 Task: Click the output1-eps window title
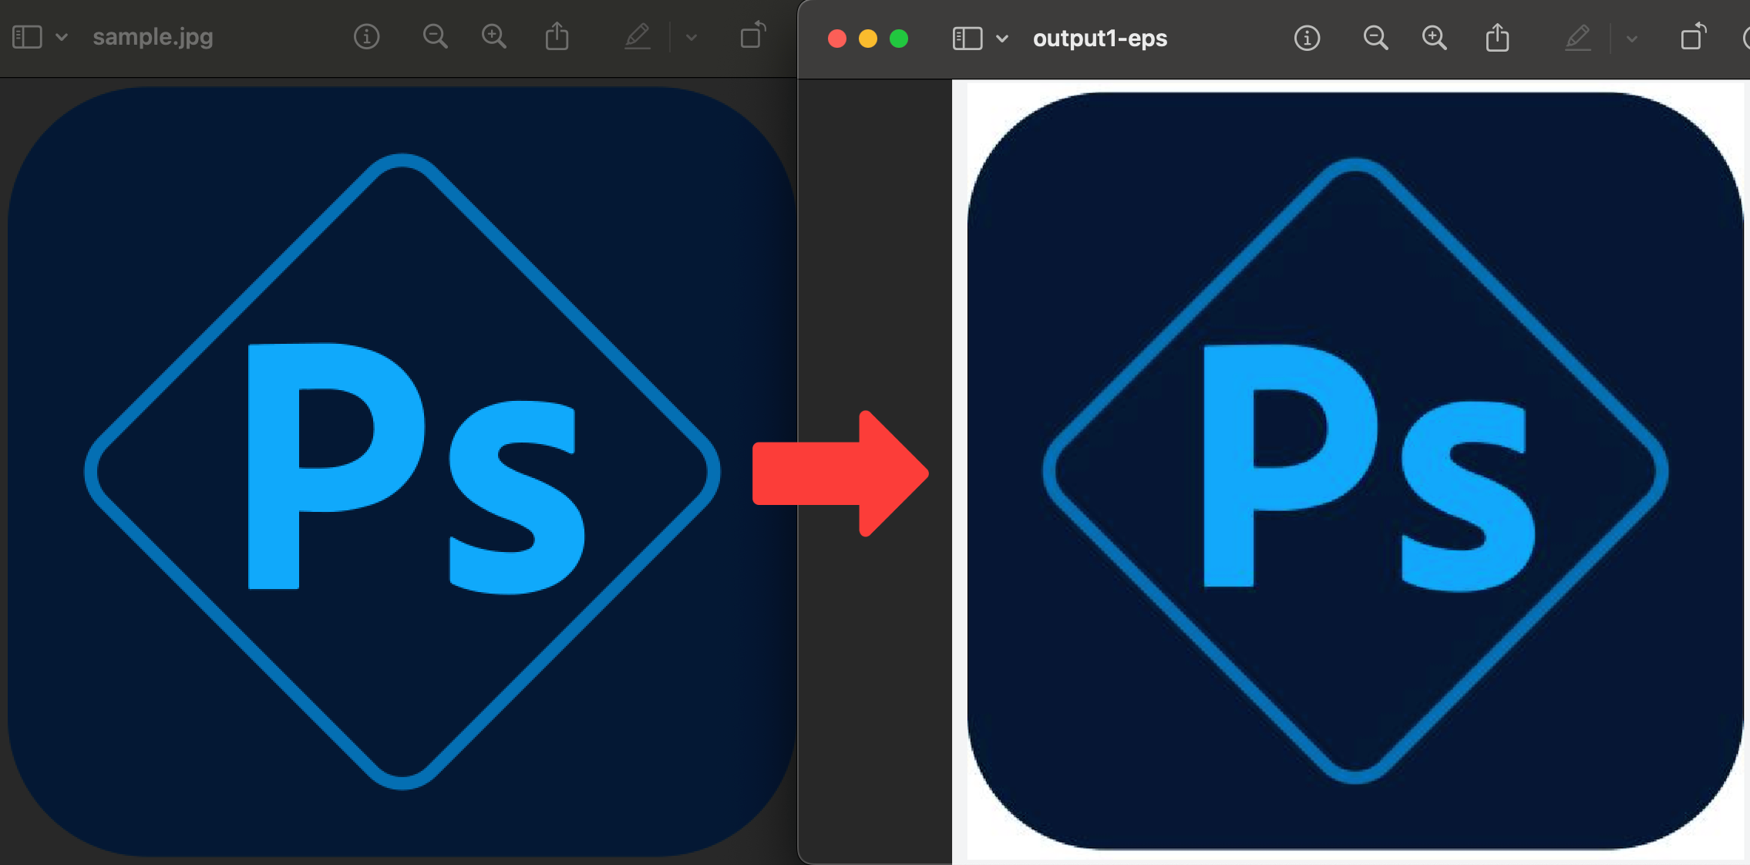pos(1099,39)
